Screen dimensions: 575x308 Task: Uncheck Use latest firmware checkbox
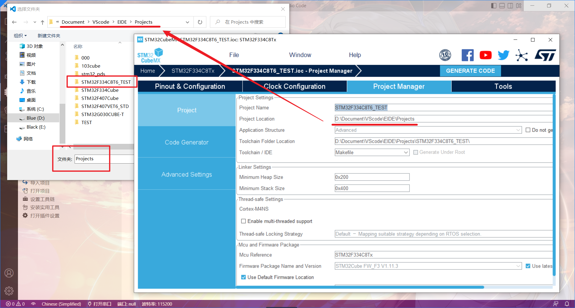528,266
